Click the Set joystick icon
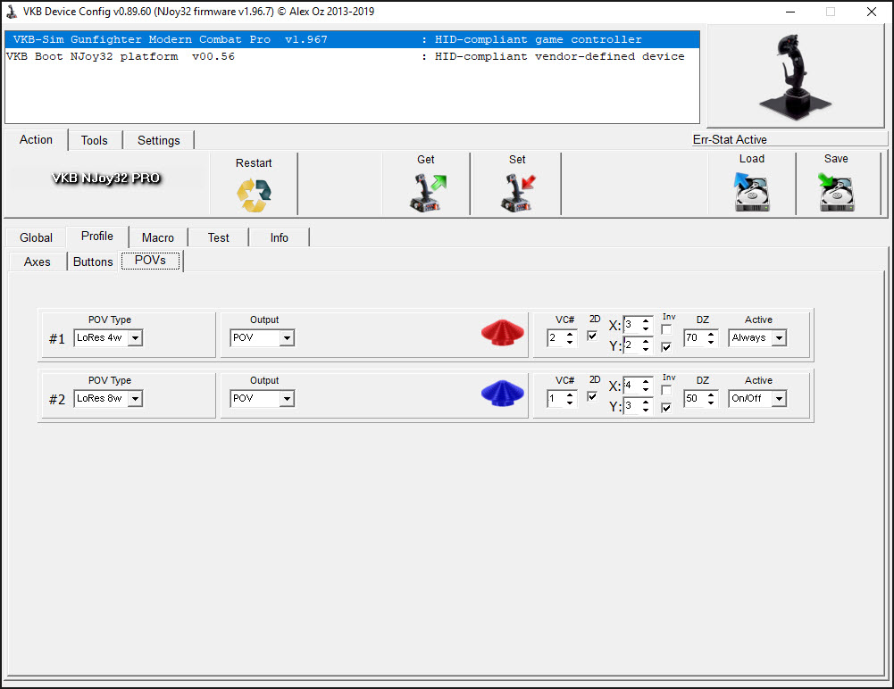Screen dimensions: 894x689 pyautogui.click(x=518, y=193)
